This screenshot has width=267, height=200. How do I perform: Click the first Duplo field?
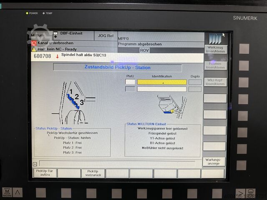pos(195,82)
